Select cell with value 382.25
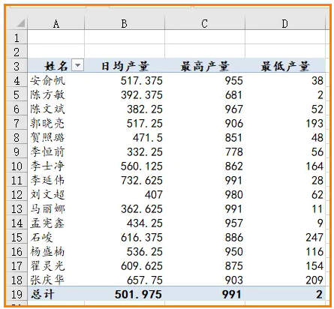The height and width of the screenshot is (309, 334). [x=125, y=109]
